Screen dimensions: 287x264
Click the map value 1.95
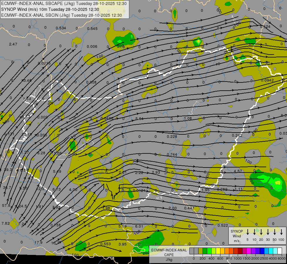[x=206, y=190]
